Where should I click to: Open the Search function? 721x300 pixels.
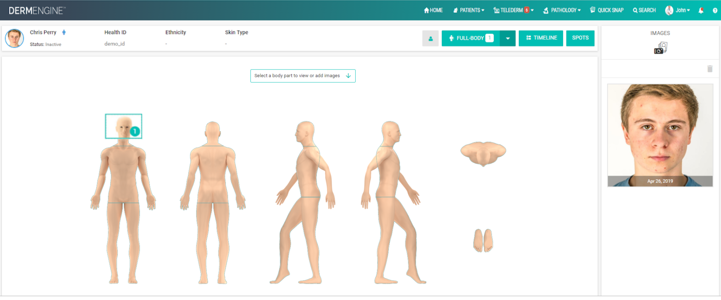click(644, 10)
